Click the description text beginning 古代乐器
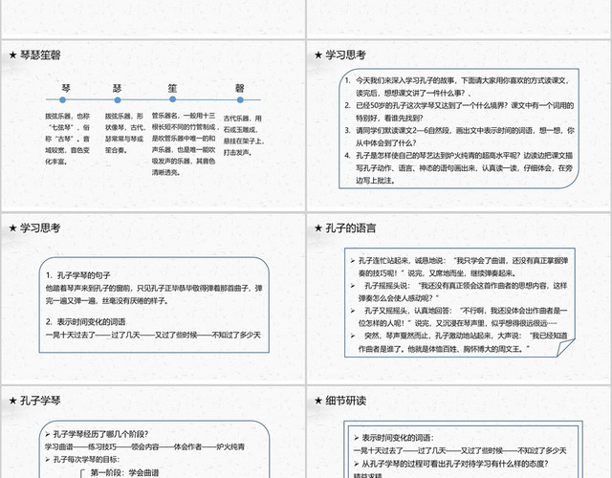 [244, 136]
